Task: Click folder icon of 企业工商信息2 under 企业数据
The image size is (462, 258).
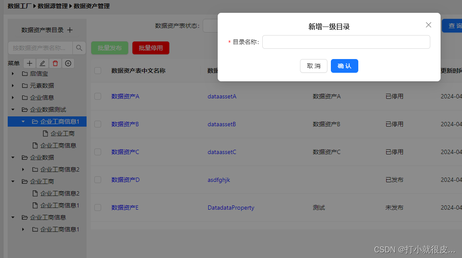Action: pyautogui.click(x=35, y=169)
